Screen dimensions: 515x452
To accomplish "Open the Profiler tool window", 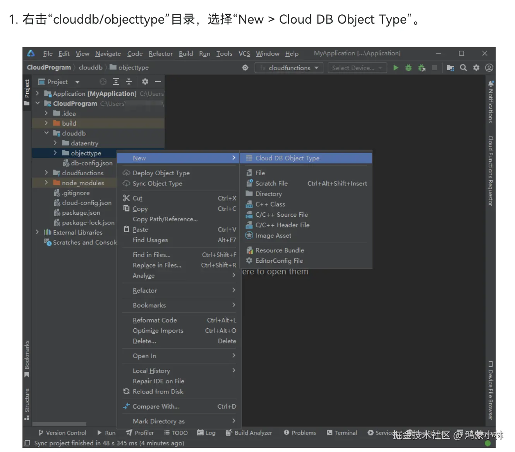I will tap(140, 433).
